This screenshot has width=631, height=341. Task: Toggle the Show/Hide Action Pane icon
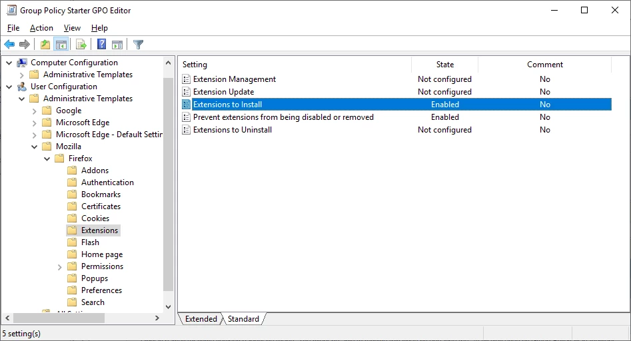coord(117,44)
